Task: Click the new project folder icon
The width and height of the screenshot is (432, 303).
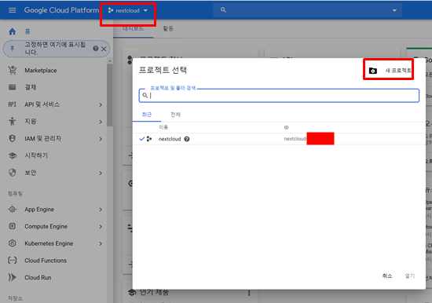Action: (373, 71)
